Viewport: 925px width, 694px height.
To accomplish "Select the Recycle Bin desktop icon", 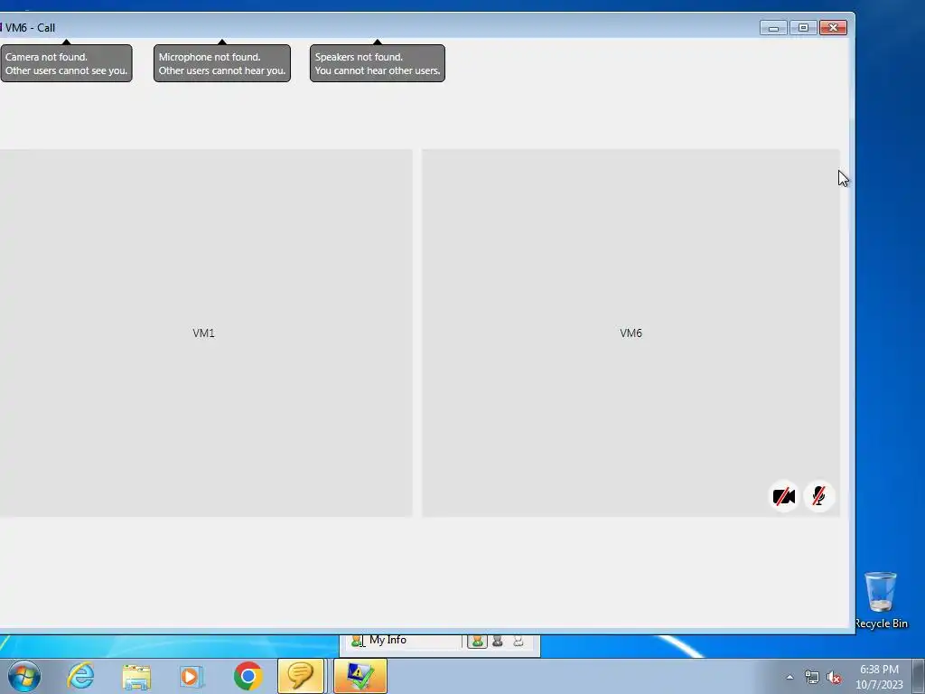I will tap(881, 600).
